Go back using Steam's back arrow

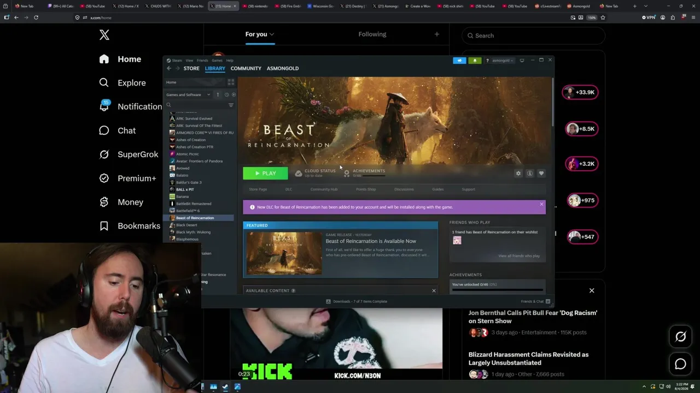(169, 68)
